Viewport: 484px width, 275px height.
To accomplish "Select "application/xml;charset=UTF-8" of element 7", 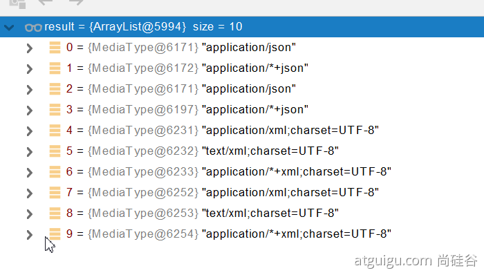I will (x=290, y=192).
